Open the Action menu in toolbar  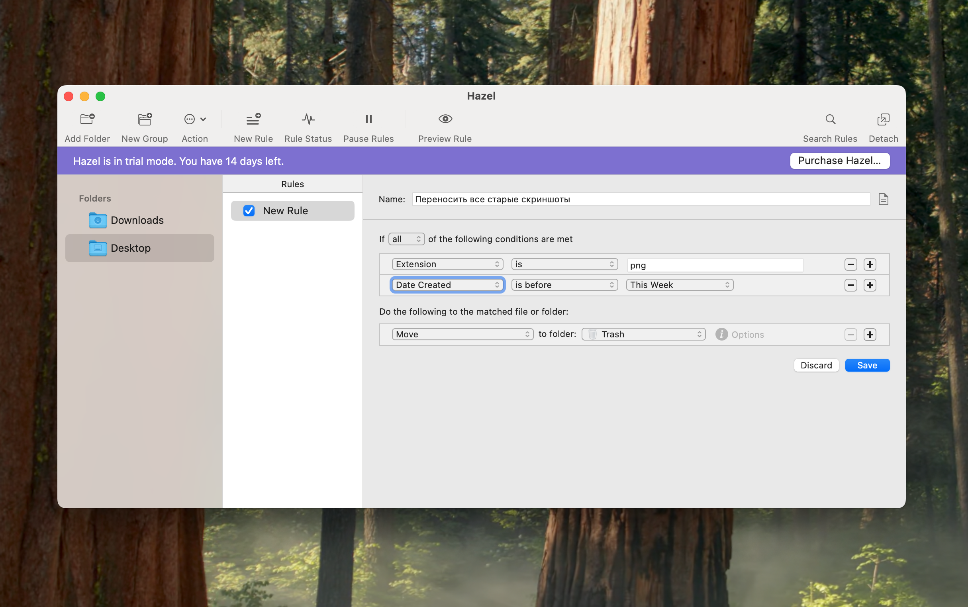[195, 119]
